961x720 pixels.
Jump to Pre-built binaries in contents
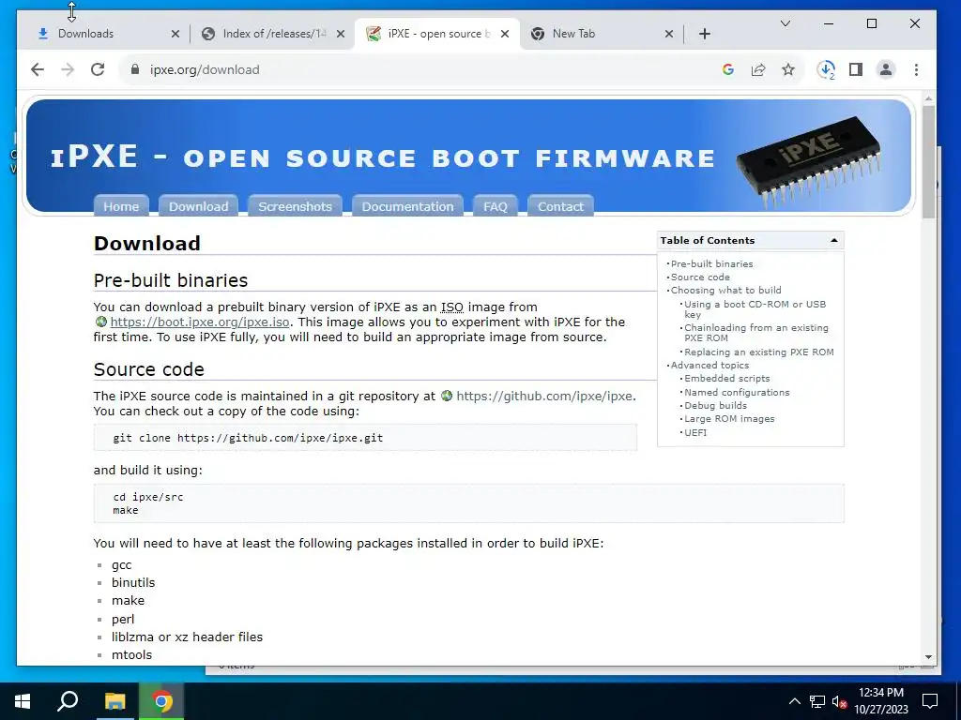[x=711, y=263]
